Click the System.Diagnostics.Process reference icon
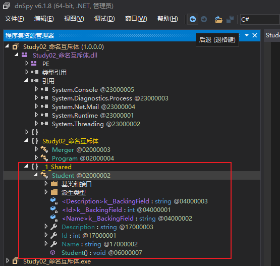280x266 pixels. tap(44, 98)
